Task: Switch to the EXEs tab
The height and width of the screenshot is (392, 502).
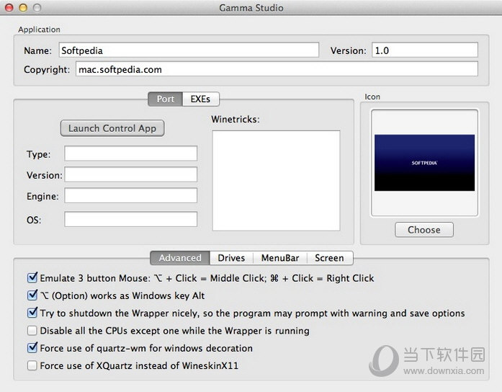Action: pyautogui.click(x=201, y=99)
